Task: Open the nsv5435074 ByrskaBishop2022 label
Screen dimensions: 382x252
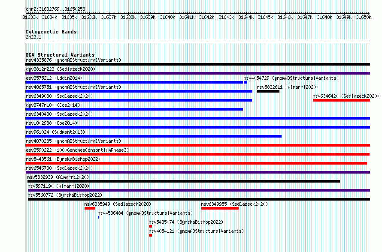Action: [186, 222]
